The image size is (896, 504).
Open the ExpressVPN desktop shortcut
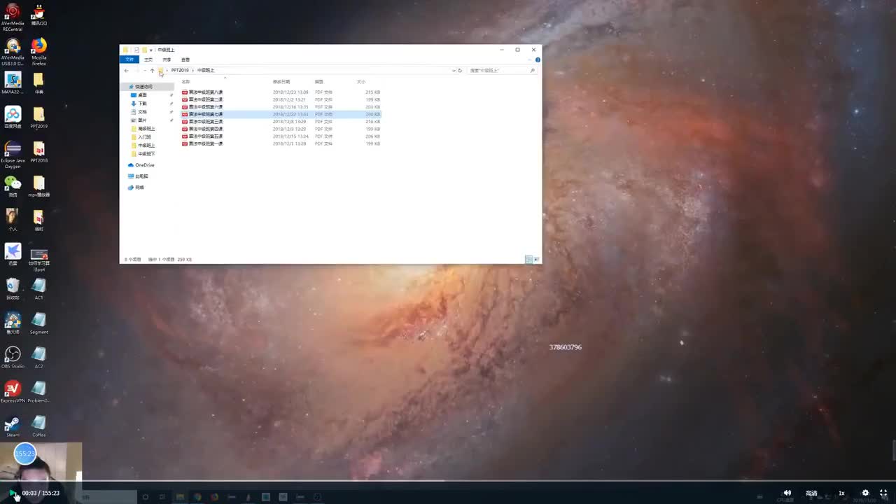pyautogui.click(x=13, y=391)
